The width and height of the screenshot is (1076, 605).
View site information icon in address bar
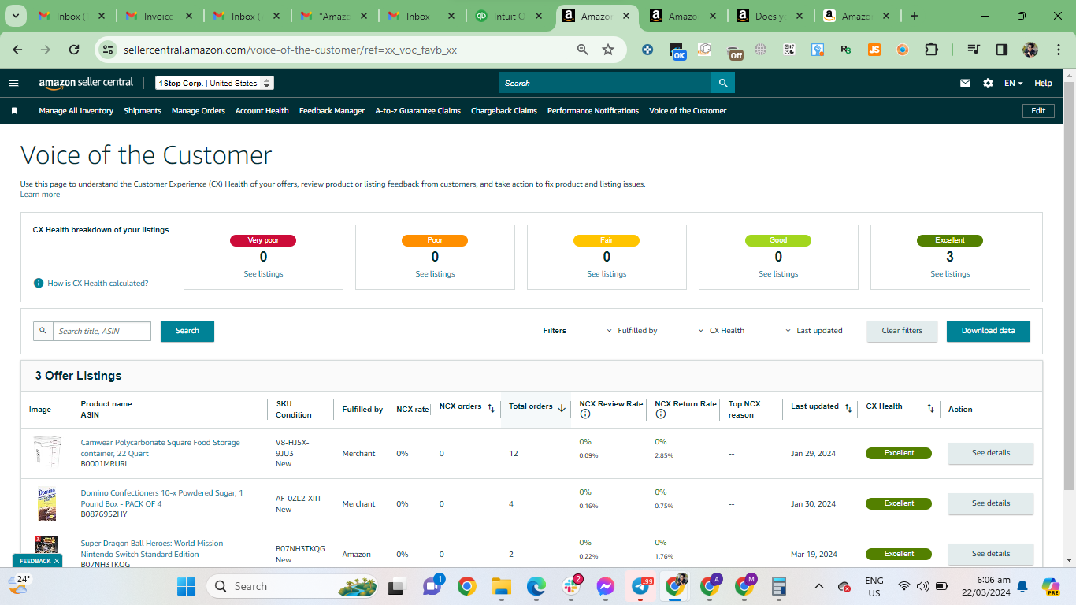point(108,50)
